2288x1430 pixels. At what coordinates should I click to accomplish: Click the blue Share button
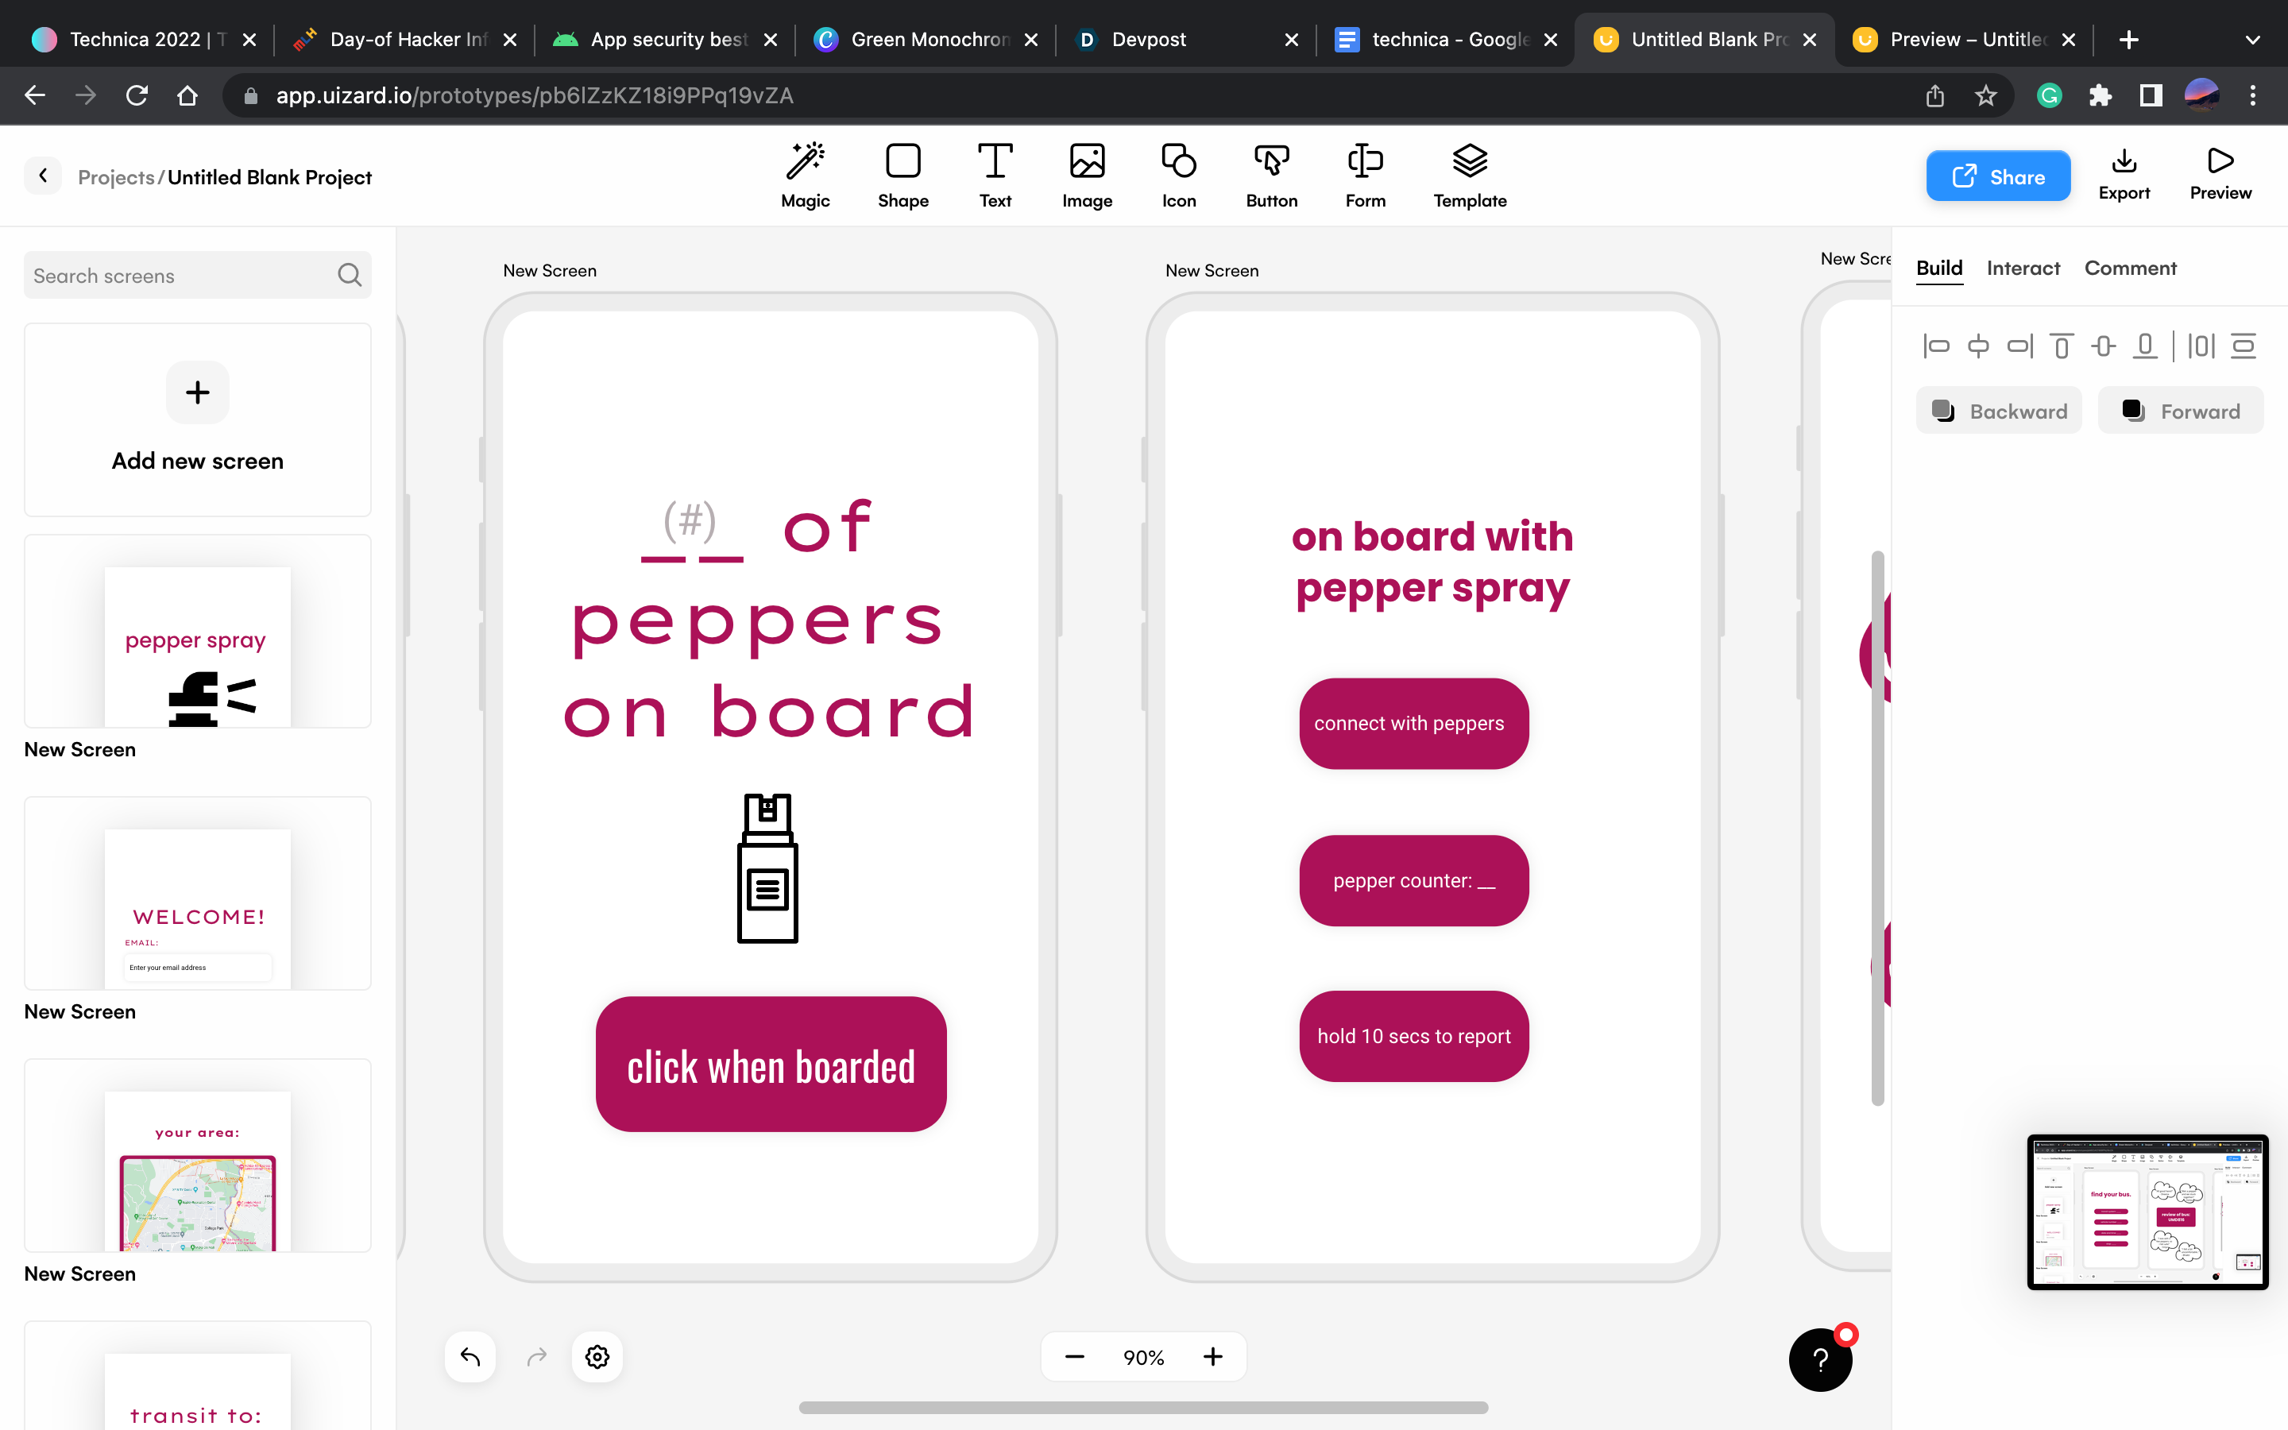[1998, 176]
